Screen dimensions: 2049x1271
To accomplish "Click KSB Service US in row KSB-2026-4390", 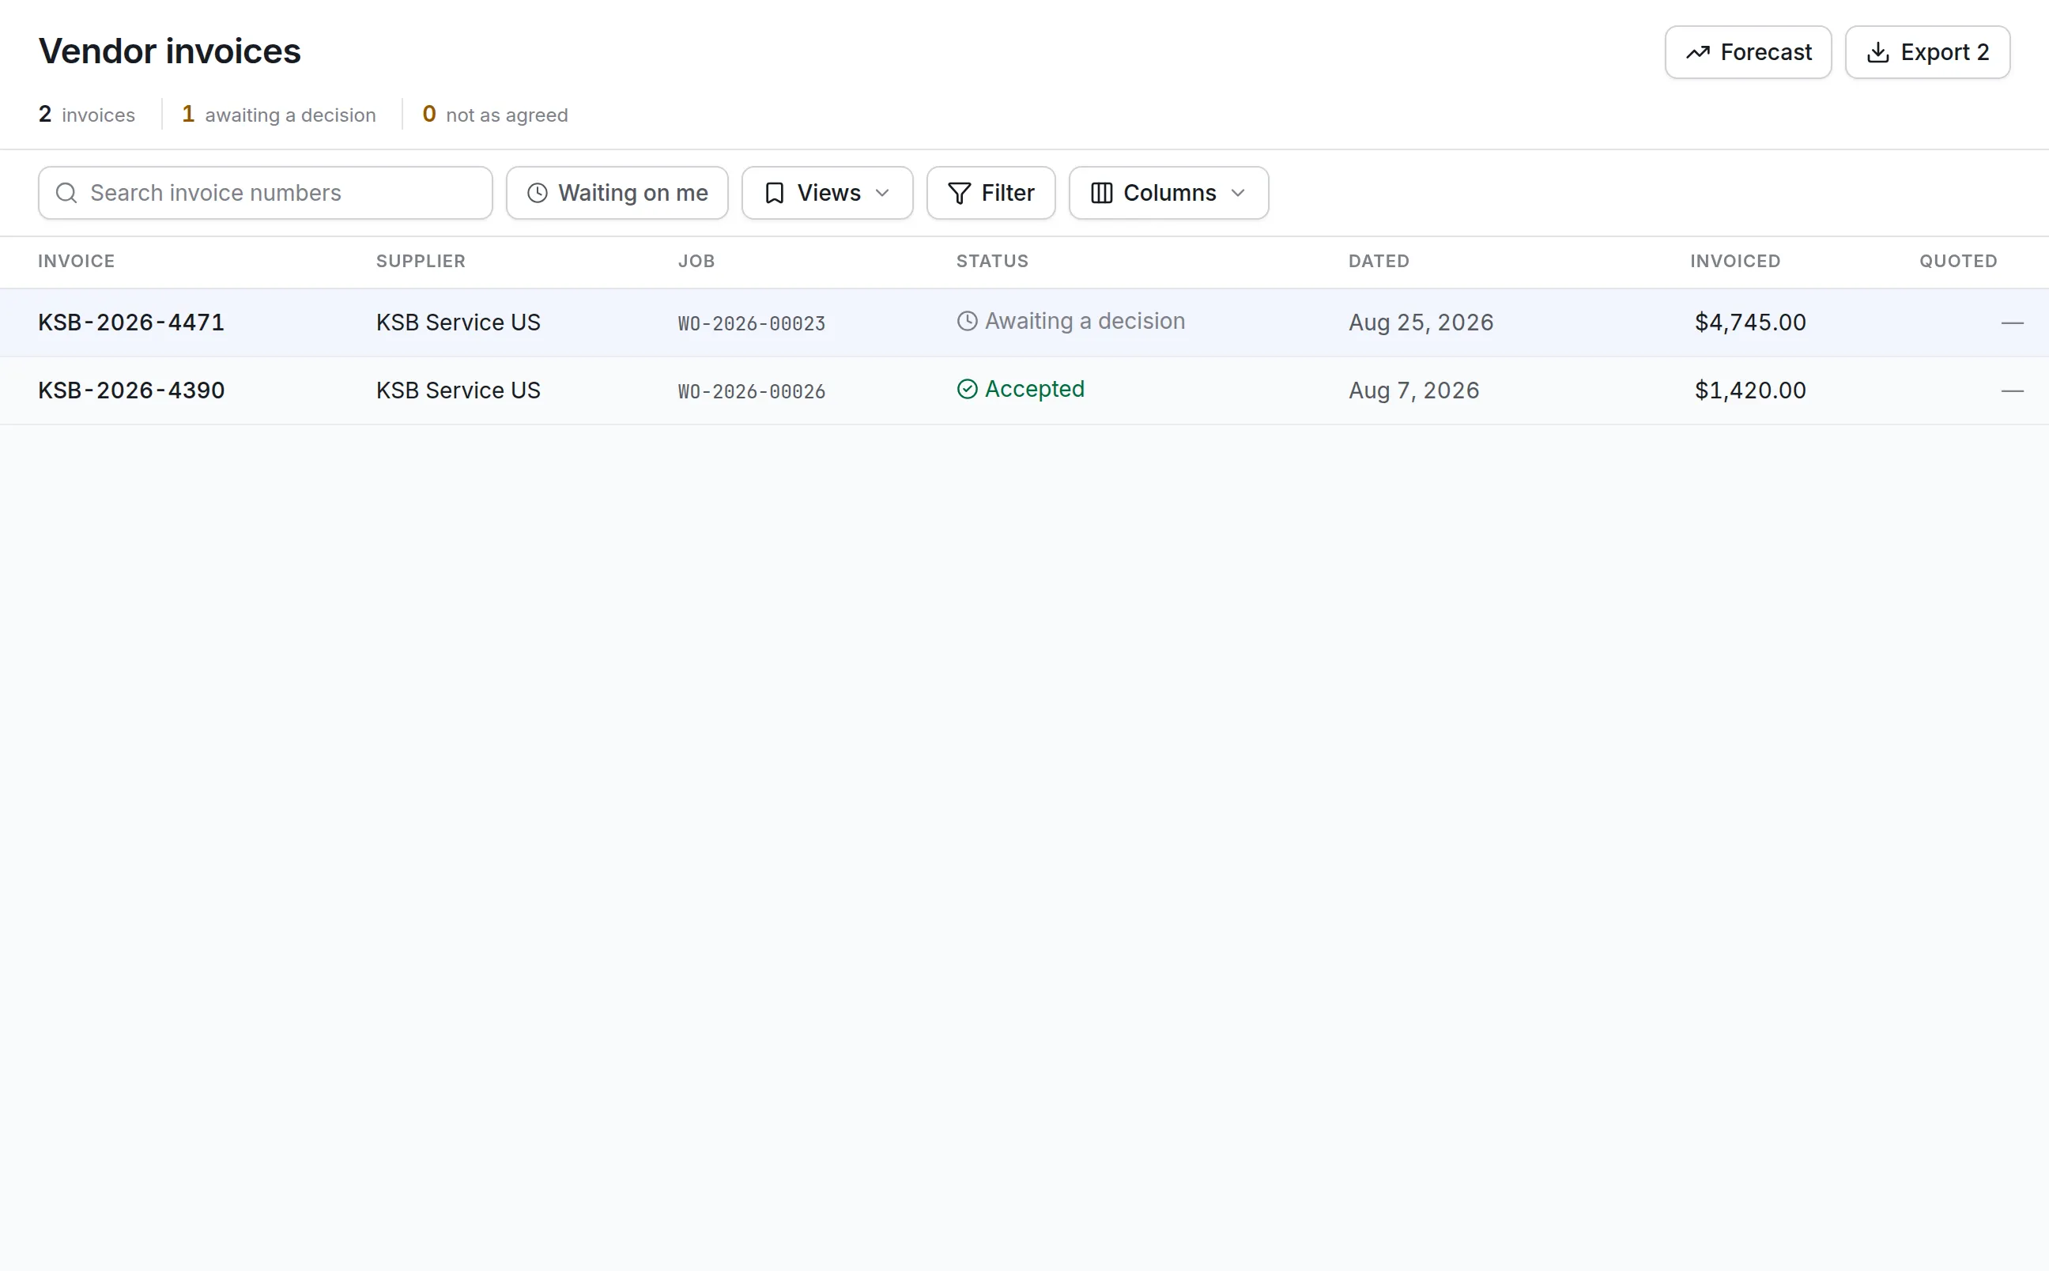I will click(x=458, y=390).
